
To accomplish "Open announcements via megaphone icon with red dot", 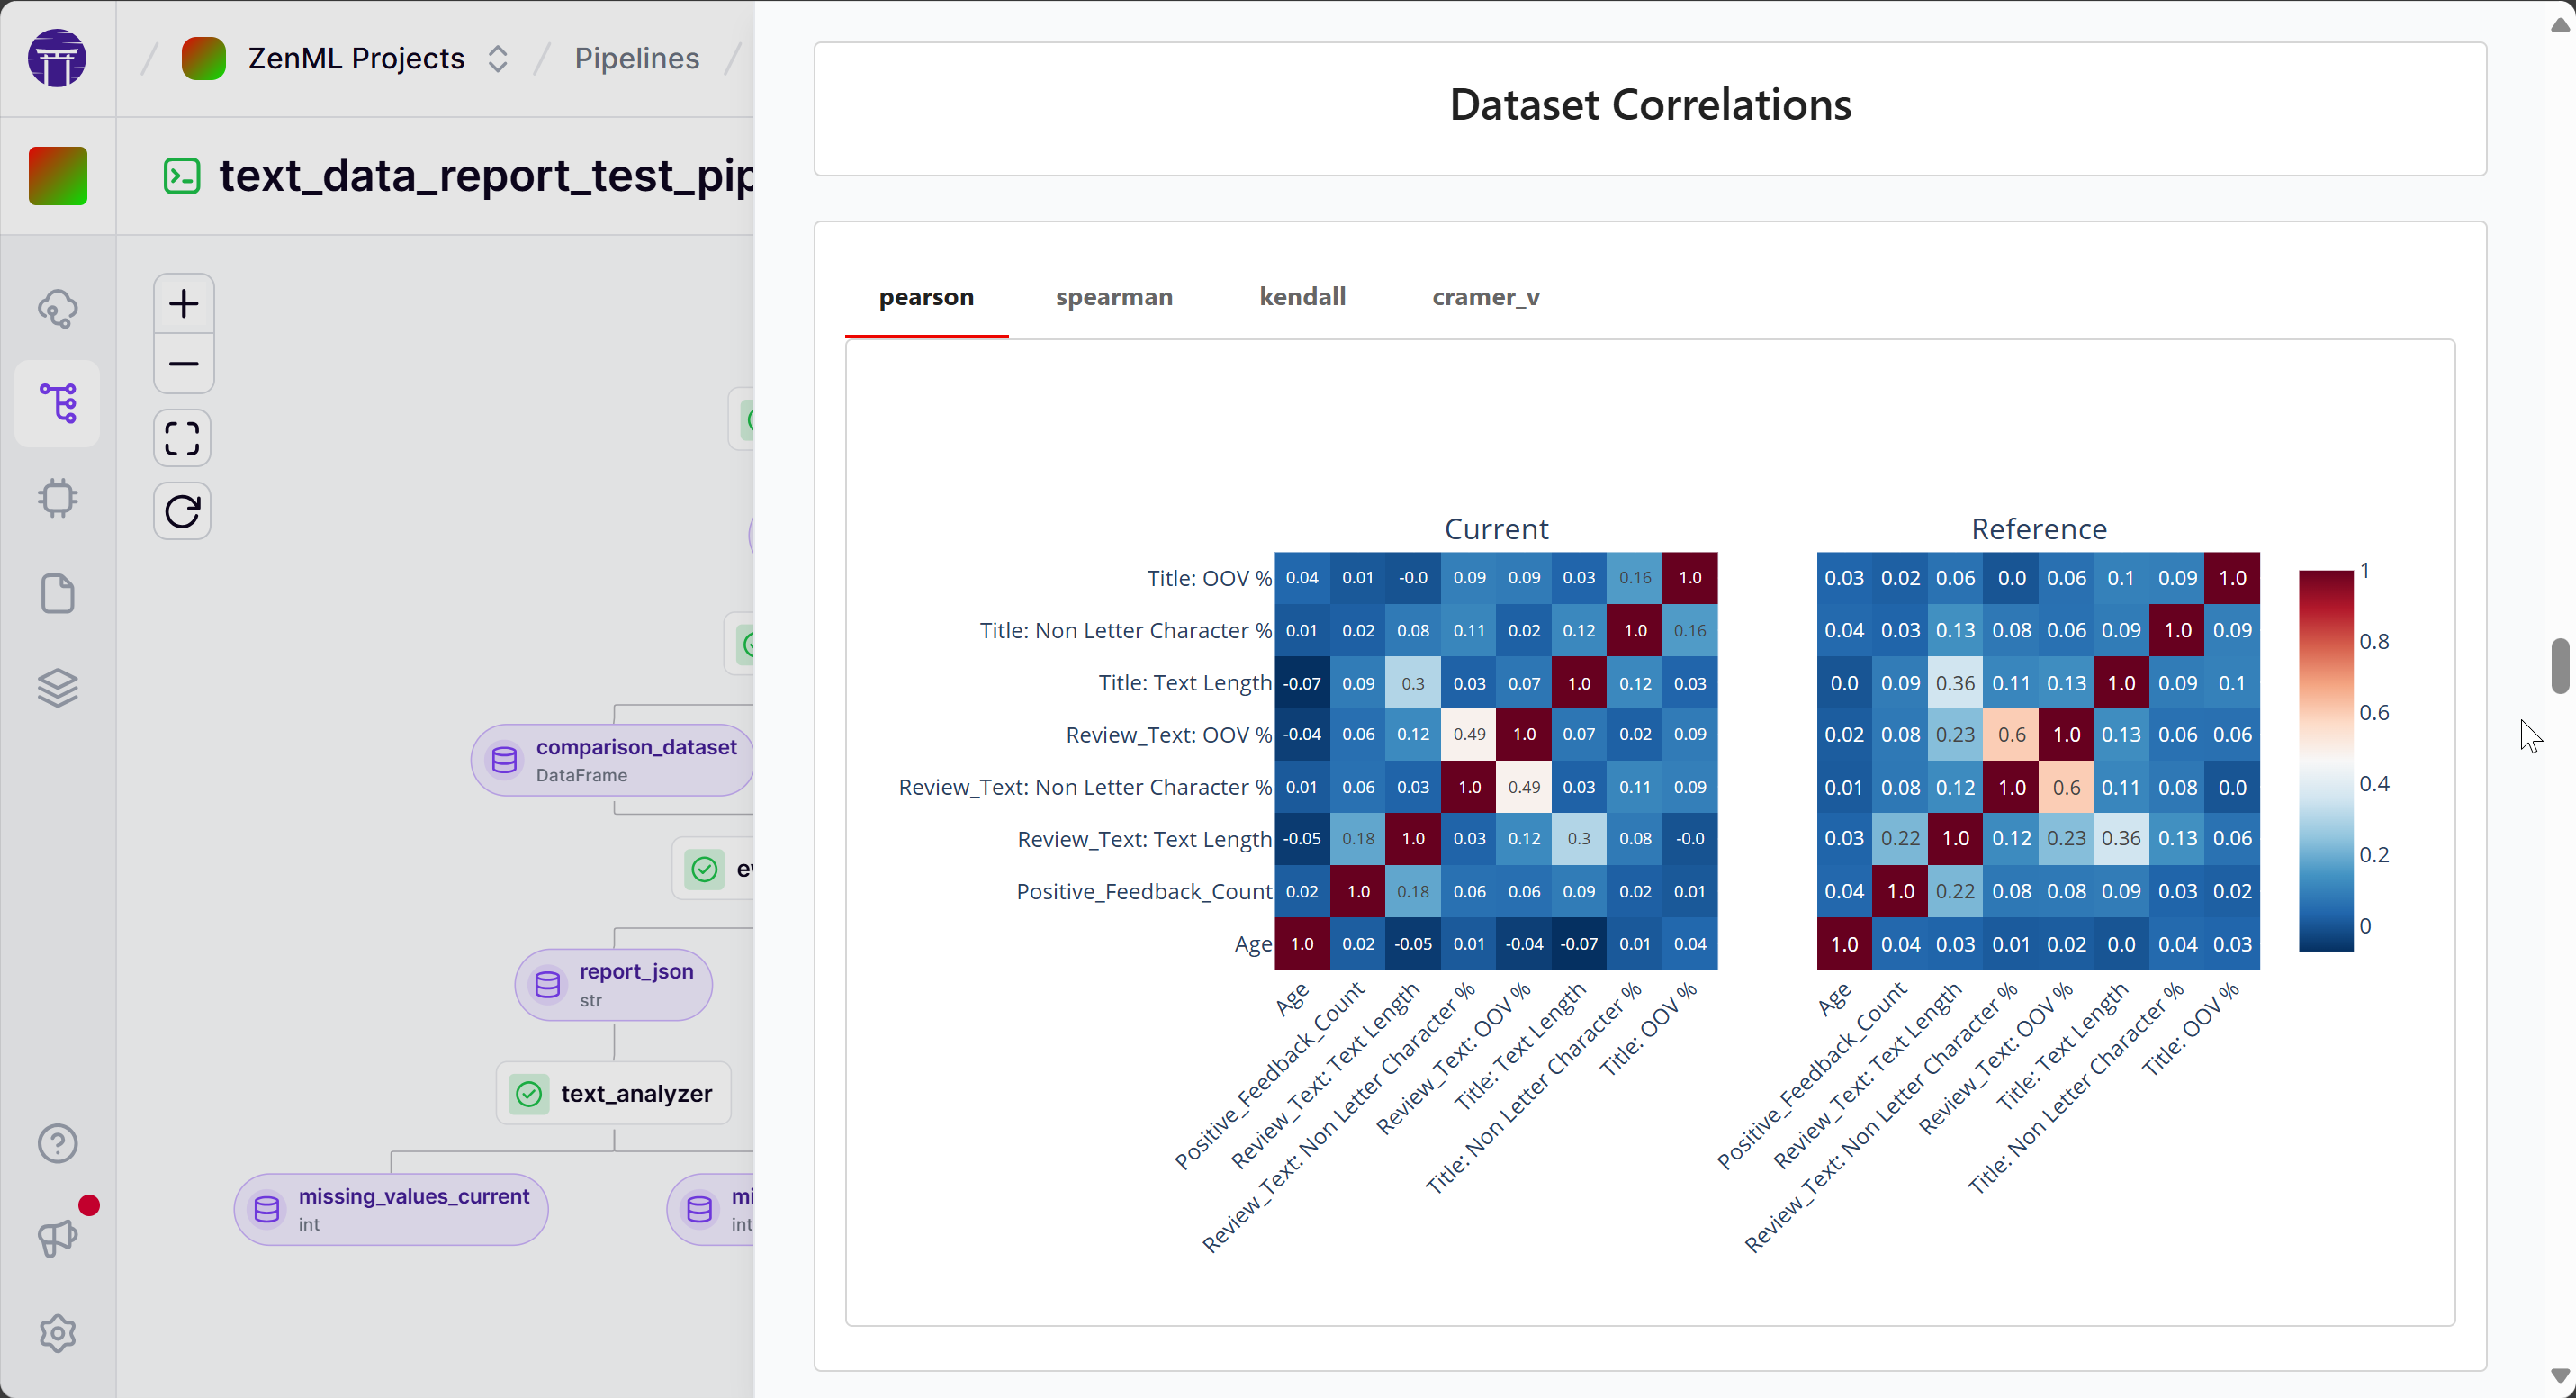I will 57,1238.
